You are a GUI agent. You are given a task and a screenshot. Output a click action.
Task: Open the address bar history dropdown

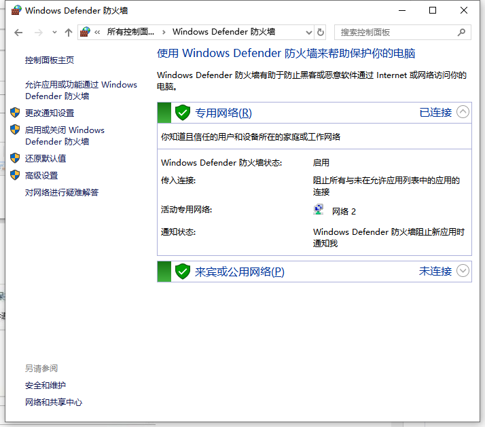pos(308,32)
